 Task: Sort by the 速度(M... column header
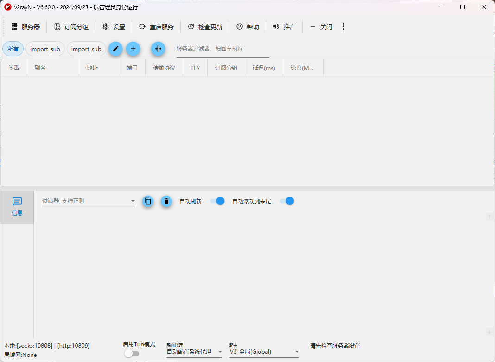coord(303,68)
